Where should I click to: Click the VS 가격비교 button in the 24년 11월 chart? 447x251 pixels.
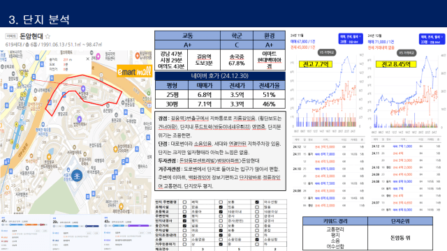(x=327, y=52)
